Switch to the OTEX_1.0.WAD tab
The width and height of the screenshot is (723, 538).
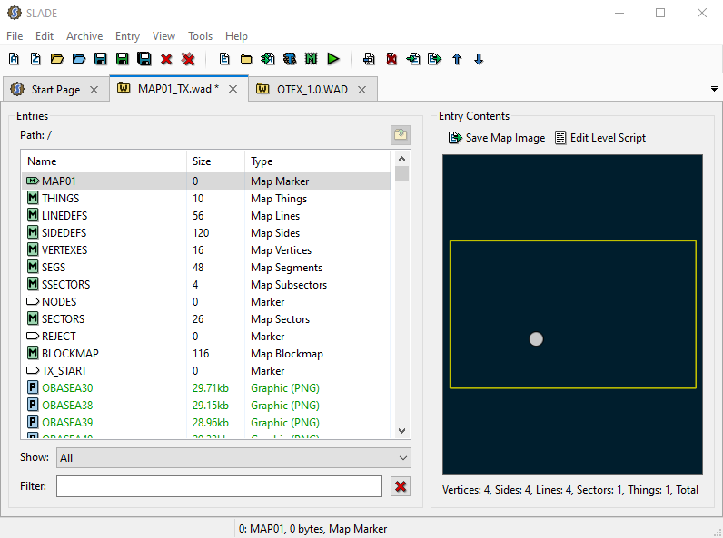[x=312, y=90]
